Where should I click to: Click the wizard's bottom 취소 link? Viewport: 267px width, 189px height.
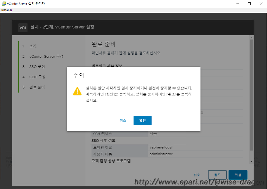[x=197, y=175]
